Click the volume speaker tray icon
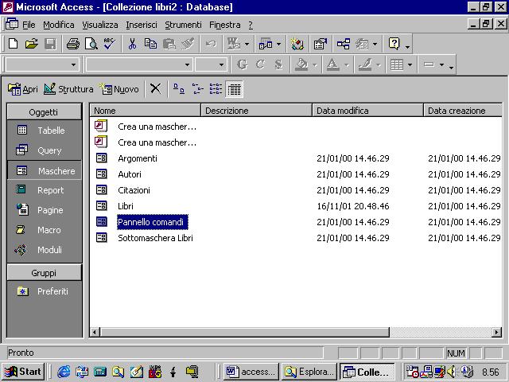The height and width of the screenshot is (382, 509). click(451, 372)
